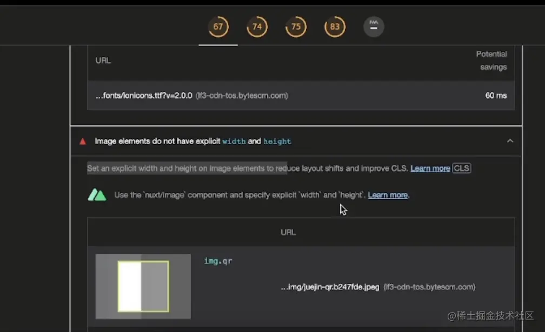Screen dimensions: 545x332
Task: Select the 'Set an explicit width' description text
Action: click(247, 168)
